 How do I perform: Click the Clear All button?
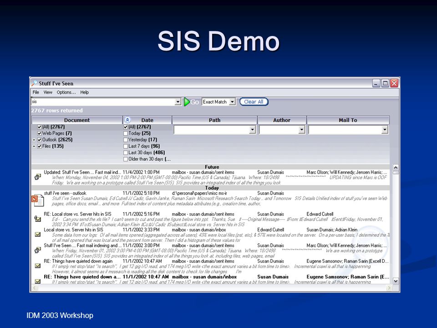254,102
